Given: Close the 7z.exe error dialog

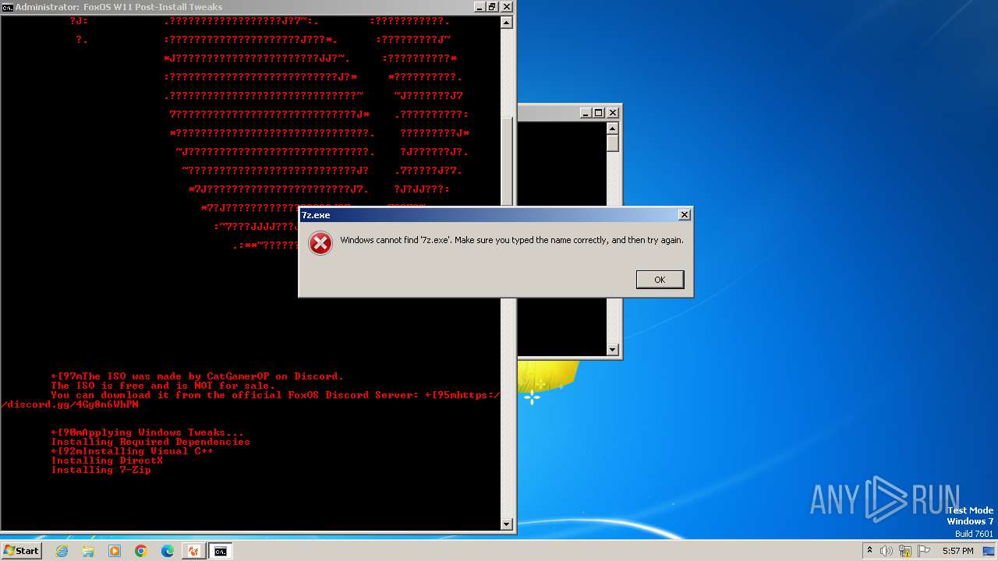Looking at the screenshot, I should click(684, 215).
